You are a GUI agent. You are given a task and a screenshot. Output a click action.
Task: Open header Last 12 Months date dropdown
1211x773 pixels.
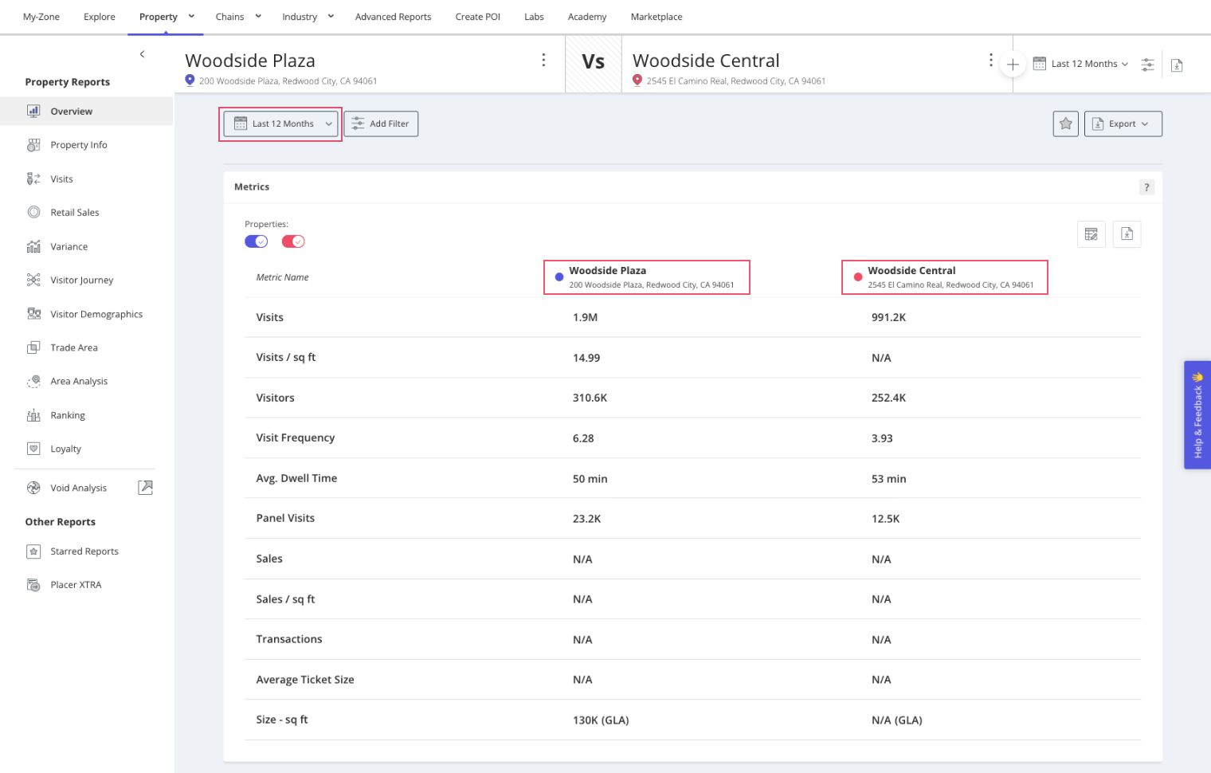pos(1081,64)
